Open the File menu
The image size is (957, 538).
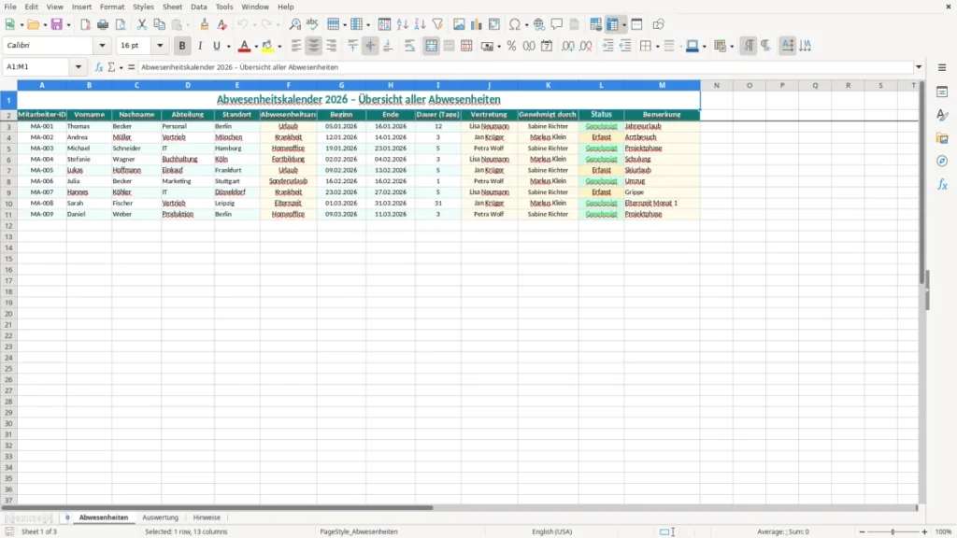pyautogui.click(x=10, y=7)
